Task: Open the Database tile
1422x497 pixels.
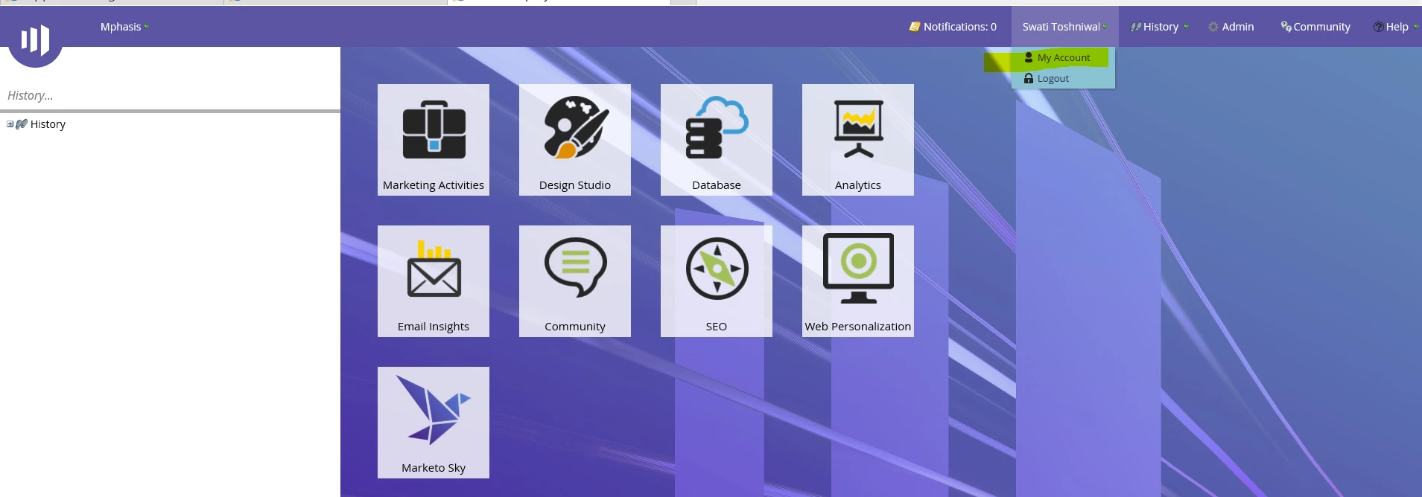Action: point(717,140)
